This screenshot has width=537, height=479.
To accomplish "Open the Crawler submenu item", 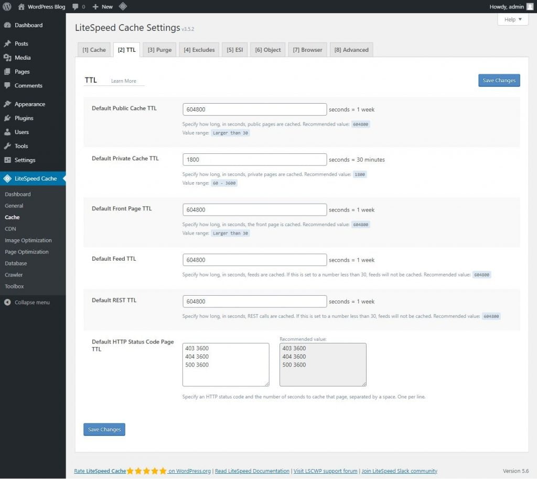I will (14, 275).
